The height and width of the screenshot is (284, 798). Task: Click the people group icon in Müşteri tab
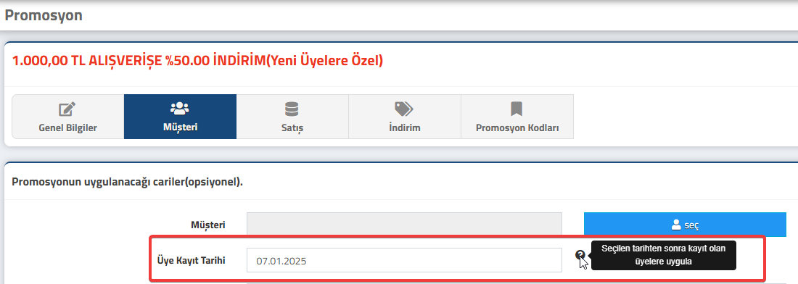pos(180,108)
